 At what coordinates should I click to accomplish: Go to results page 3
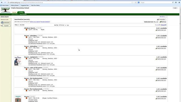coord(158,25)
